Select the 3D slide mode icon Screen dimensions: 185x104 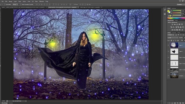point(87,5)
